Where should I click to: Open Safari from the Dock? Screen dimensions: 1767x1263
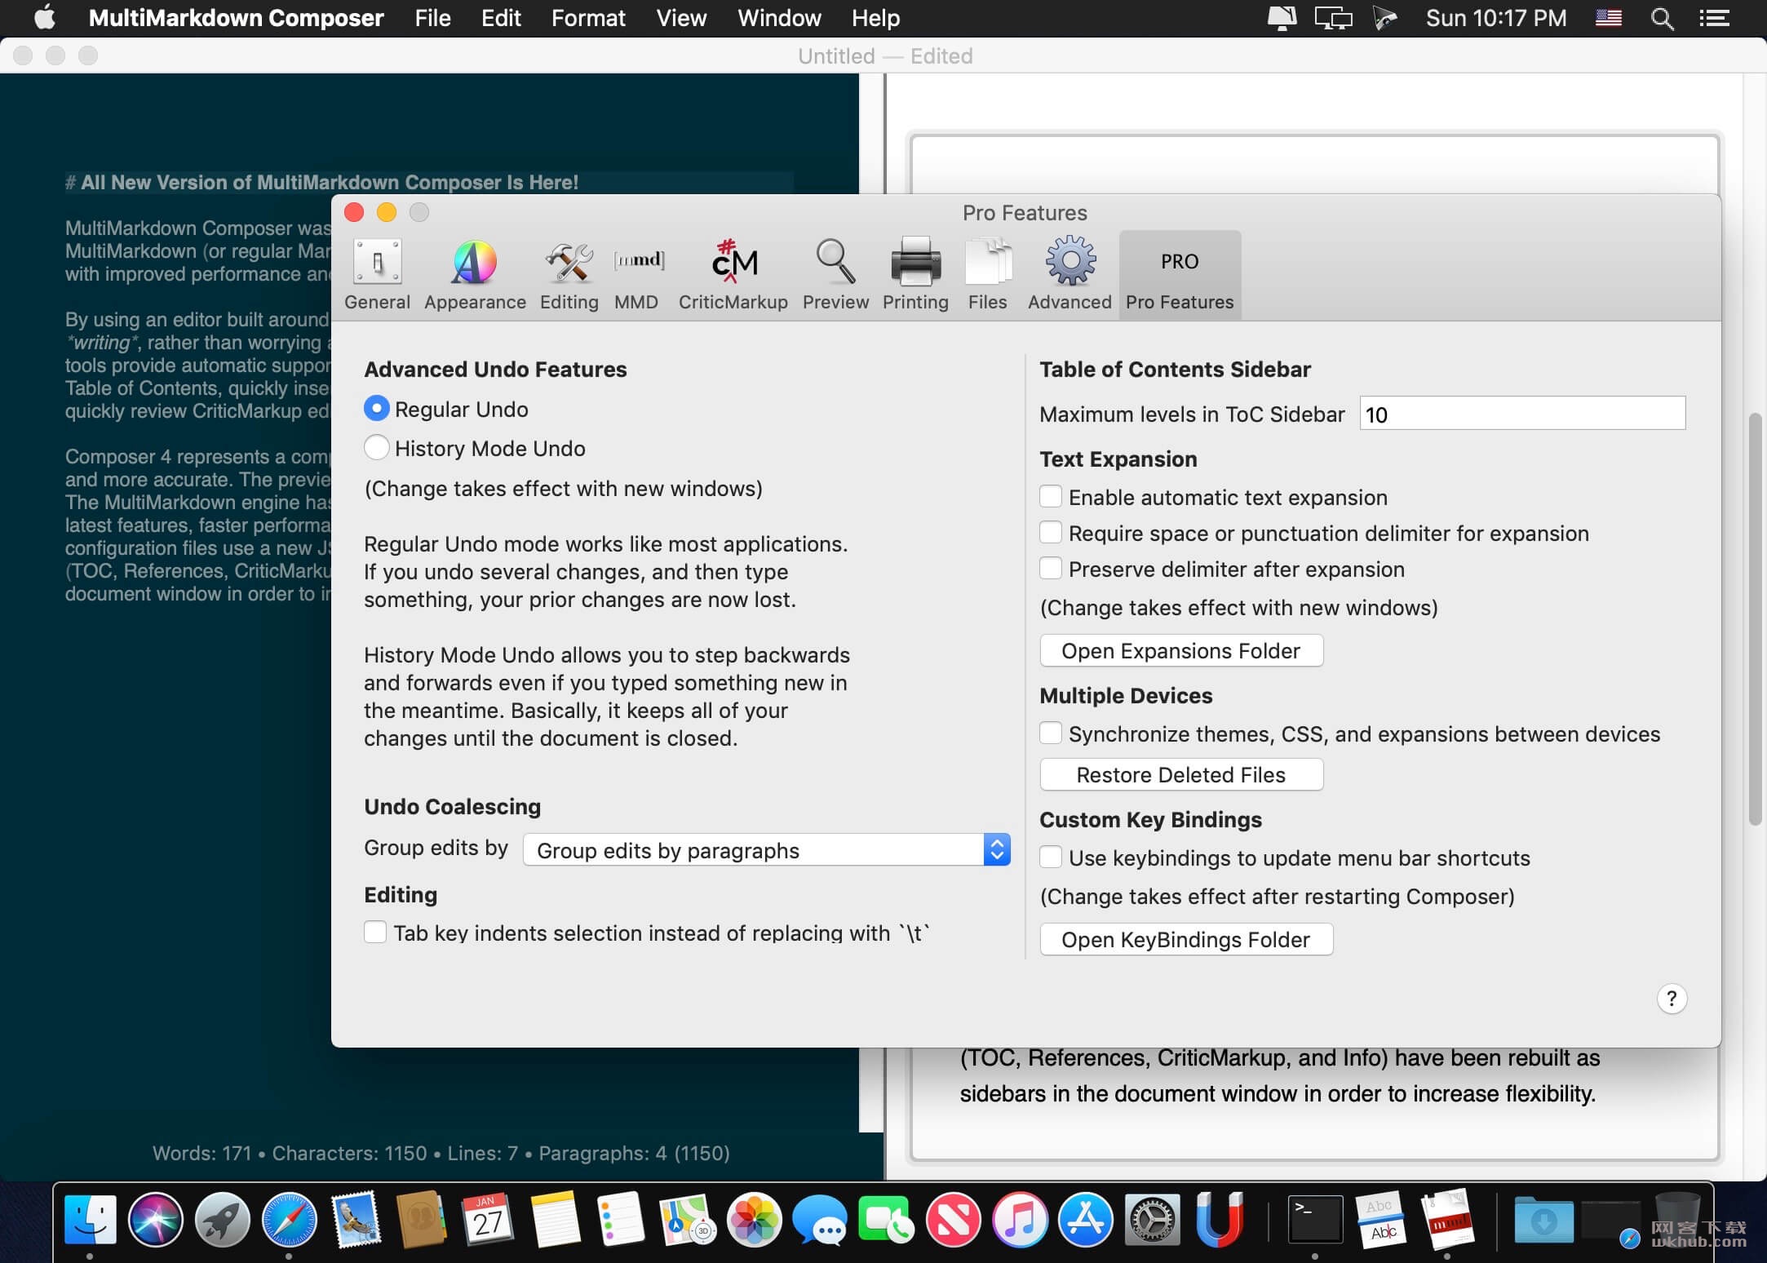point(289,1220)
